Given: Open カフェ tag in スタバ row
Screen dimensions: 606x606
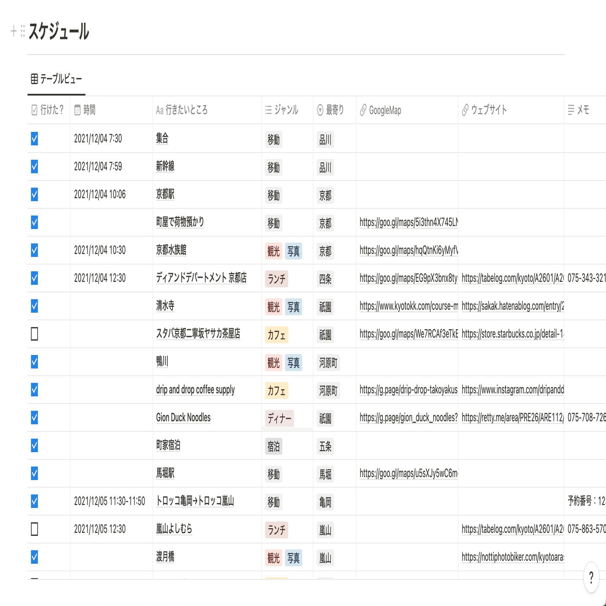Looking at the screenshot, I should click(x=276, y=335).
